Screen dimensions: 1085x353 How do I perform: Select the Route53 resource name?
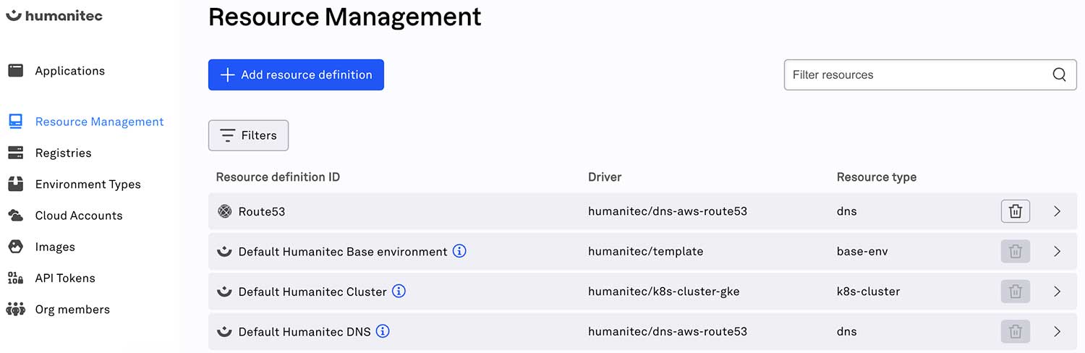pos(262,211)
